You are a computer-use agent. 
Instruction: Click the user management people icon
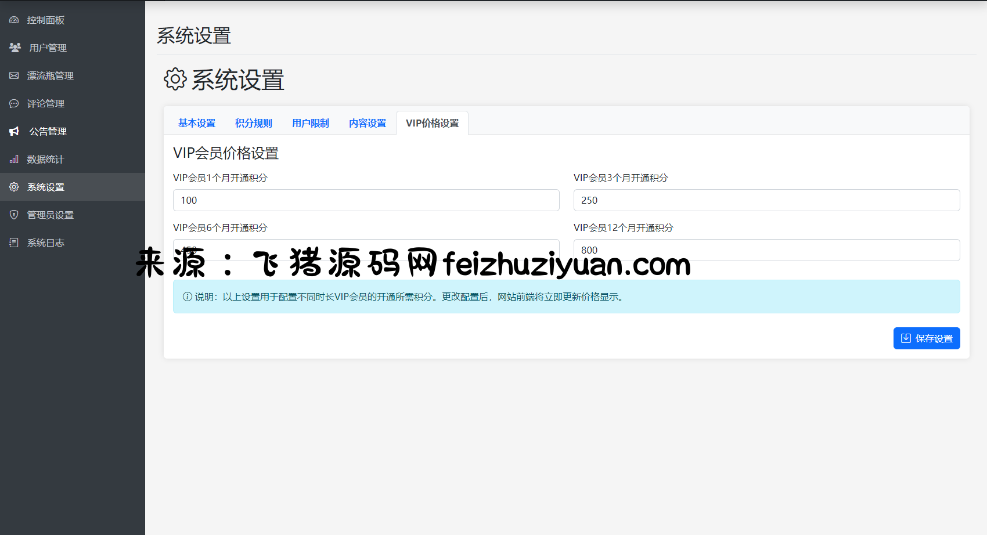pyautogui.click(x=15, y=48)
